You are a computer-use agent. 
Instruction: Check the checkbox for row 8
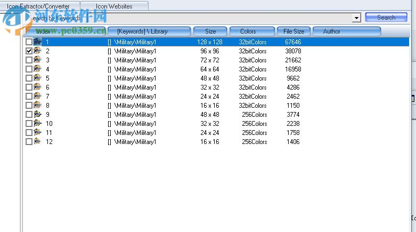29,105
